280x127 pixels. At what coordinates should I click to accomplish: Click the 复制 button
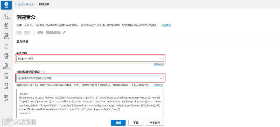(x=118, y=123)
